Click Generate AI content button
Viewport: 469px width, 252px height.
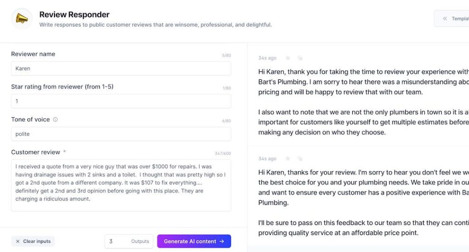tap(194, 241)
